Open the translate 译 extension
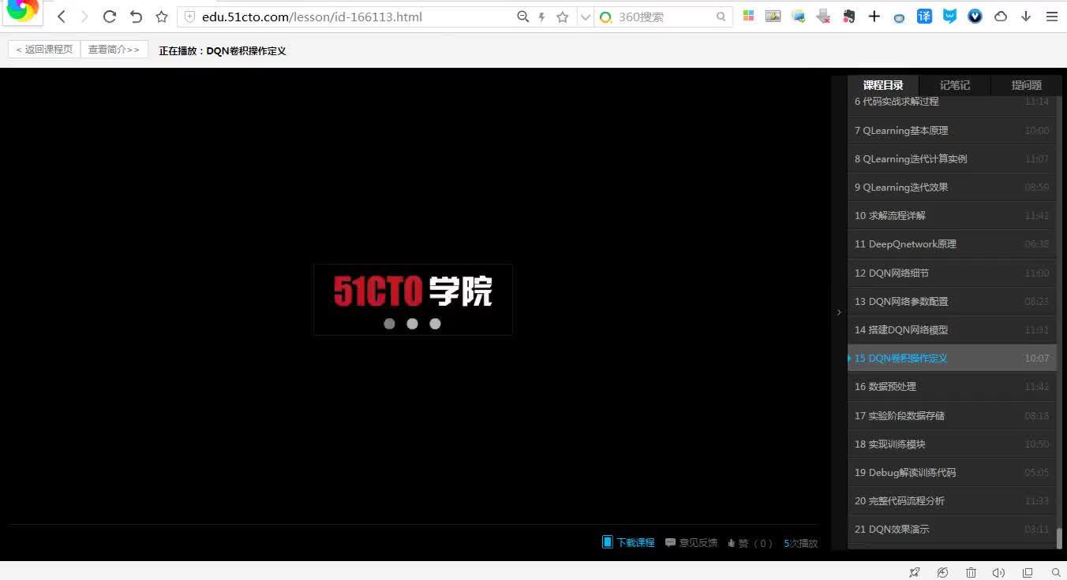Screen dimensions: 1067x580 tap(924, 16)
